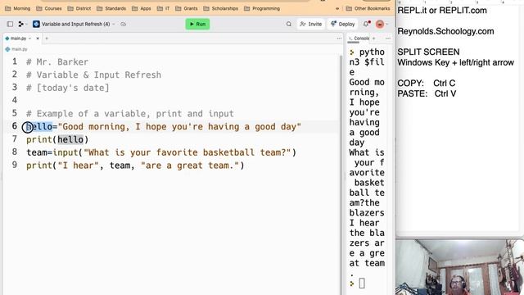Click print(hello) on line 7
Viewport: 524px width, 295px height.
[x=57, y=139]
